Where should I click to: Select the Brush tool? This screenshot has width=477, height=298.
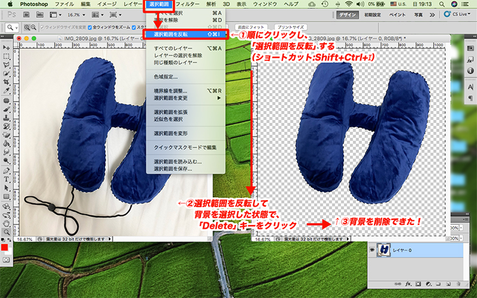6,109
